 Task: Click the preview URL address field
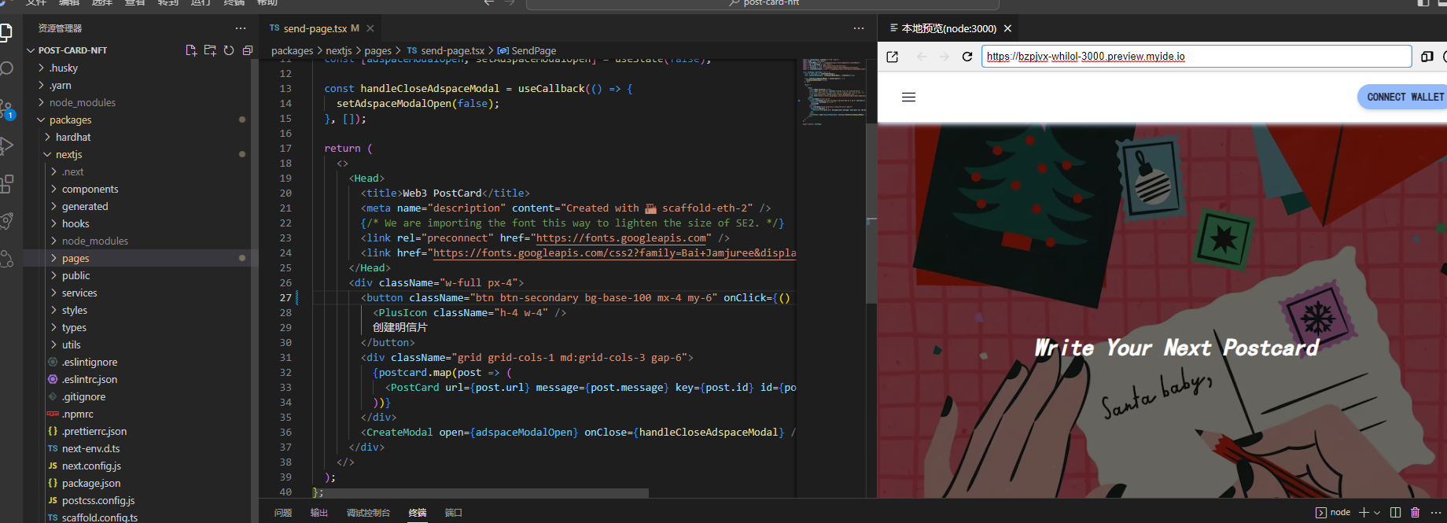[1196, 57]
